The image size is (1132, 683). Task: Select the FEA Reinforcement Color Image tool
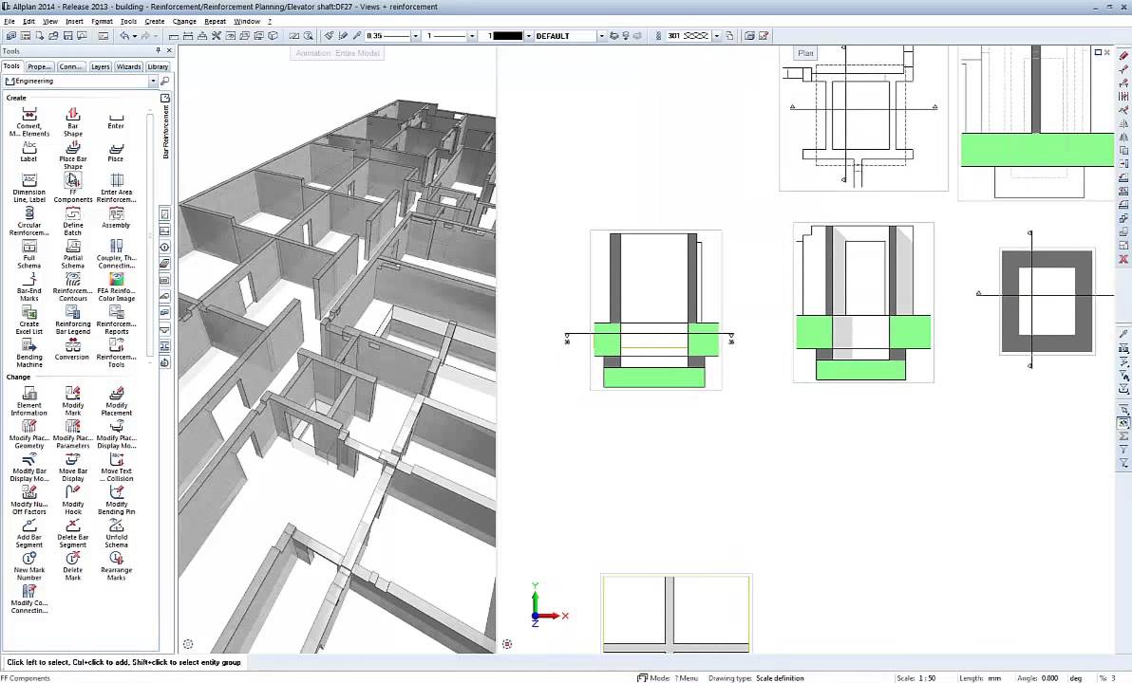(x=116, y=287)
